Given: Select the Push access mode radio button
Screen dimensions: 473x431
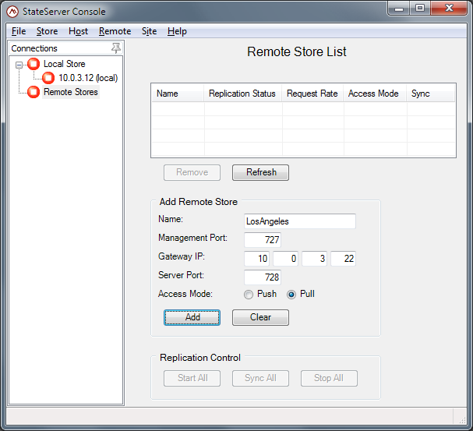Looking at the screenshot, I should tap(249, 295).
